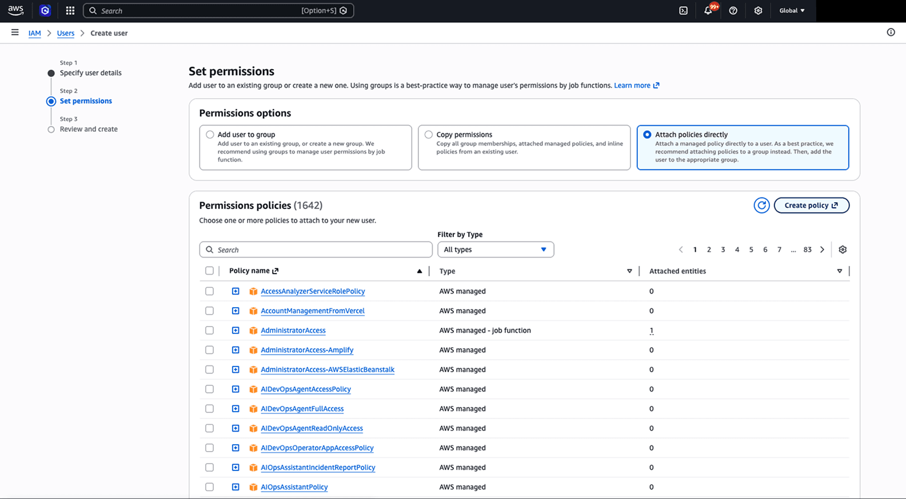The width and height of the screenshot is (906, 499).
Task: Launch CloudShell terminal icon
Action: [683, 10]
